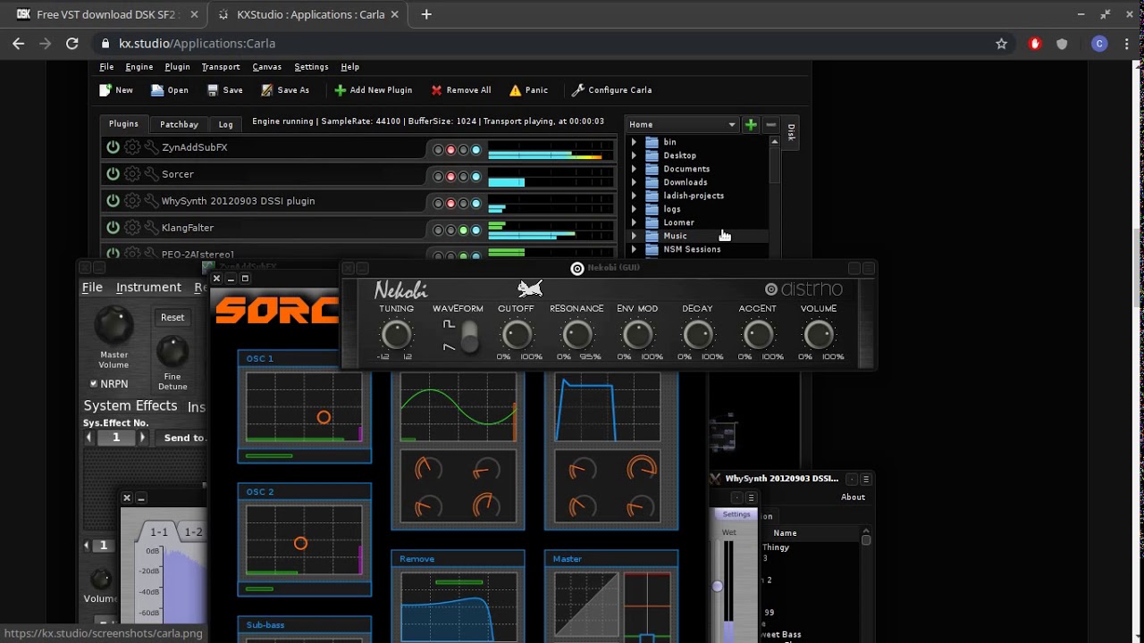Click the Save As icon in Carla toolbar
Image resolution: width=1144 pixels, height=643 pixels.
[x=266, y=90]
